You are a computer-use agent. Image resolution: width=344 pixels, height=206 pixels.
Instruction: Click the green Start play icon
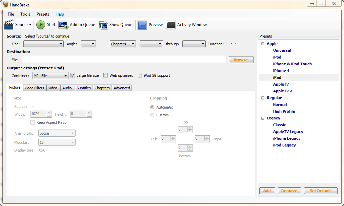[41, 25]
